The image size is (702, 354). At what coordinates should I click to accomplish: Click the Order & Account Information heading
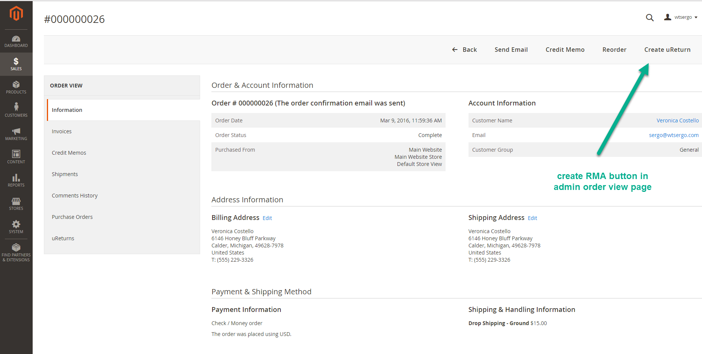tap(262, 85)
